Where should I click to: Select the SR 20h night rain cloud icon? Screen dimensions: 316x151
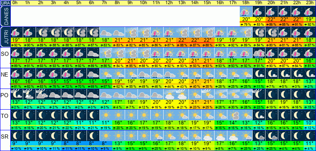(271, 135)
